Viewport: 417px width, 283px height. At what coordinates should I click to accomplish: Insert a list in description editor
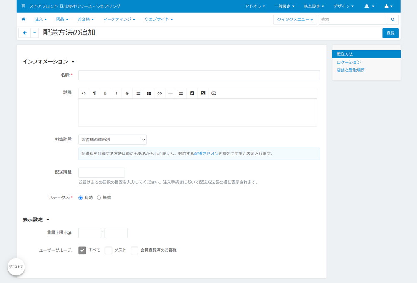click(138, 93)
